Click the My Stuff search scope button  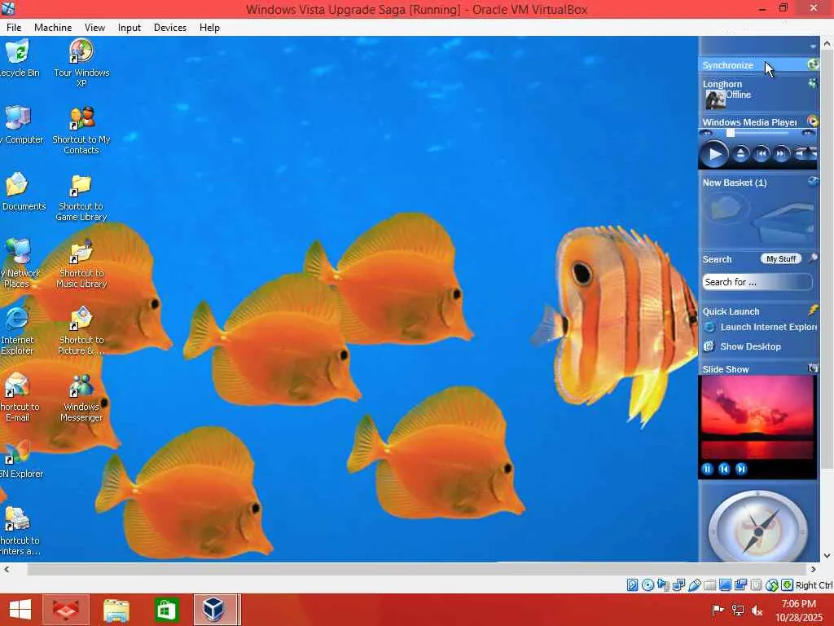click(781, 258)
